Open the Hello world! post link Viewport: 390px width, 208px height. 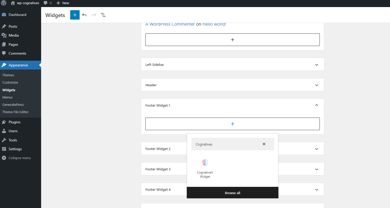214,24
